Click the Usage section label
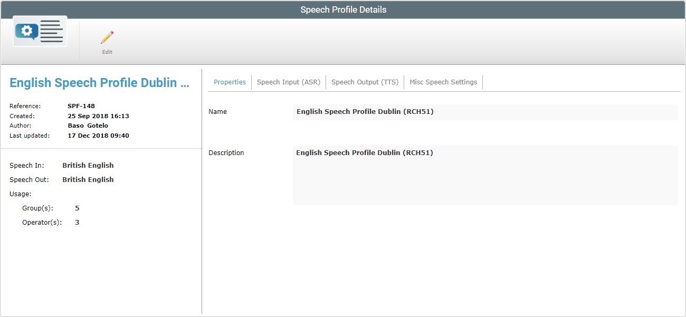 pos(20,194)
